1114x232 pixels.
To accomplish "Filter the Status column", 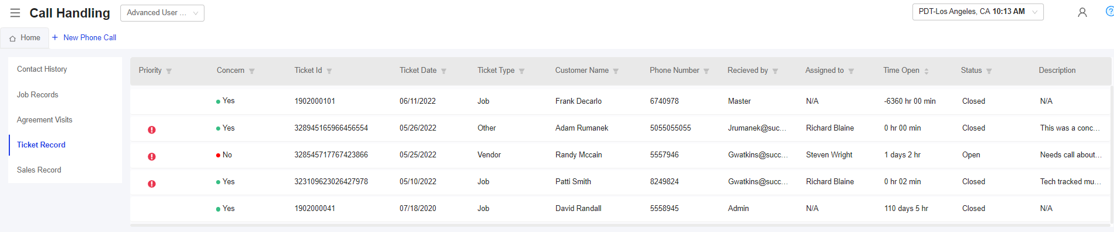I will (989, 71).
